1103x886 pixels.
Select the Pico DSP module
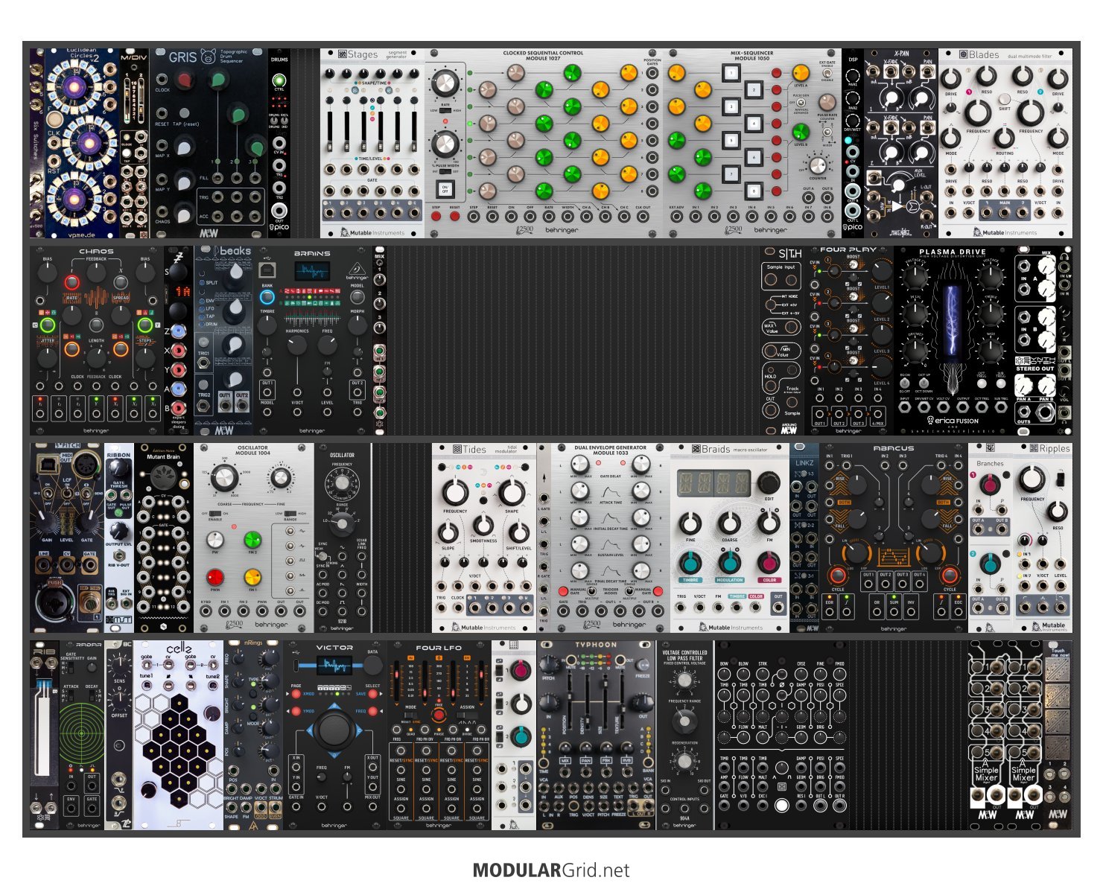(x=853, y=143)
